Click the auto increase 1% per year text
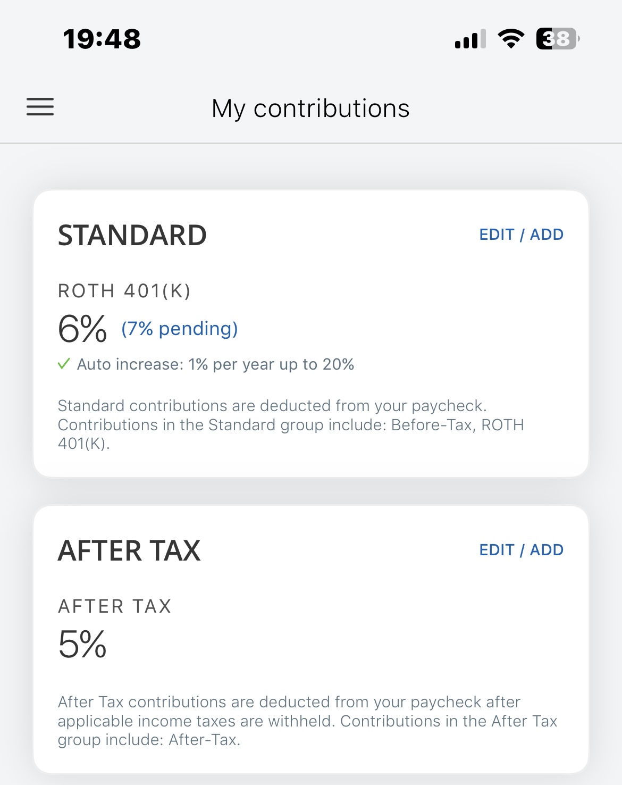This screenshot has height=785, width=622. coord(215,364)
